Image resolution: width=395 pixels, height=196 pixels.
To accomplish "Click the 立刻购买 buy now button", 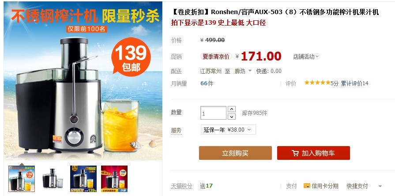I will click(235, 153).
